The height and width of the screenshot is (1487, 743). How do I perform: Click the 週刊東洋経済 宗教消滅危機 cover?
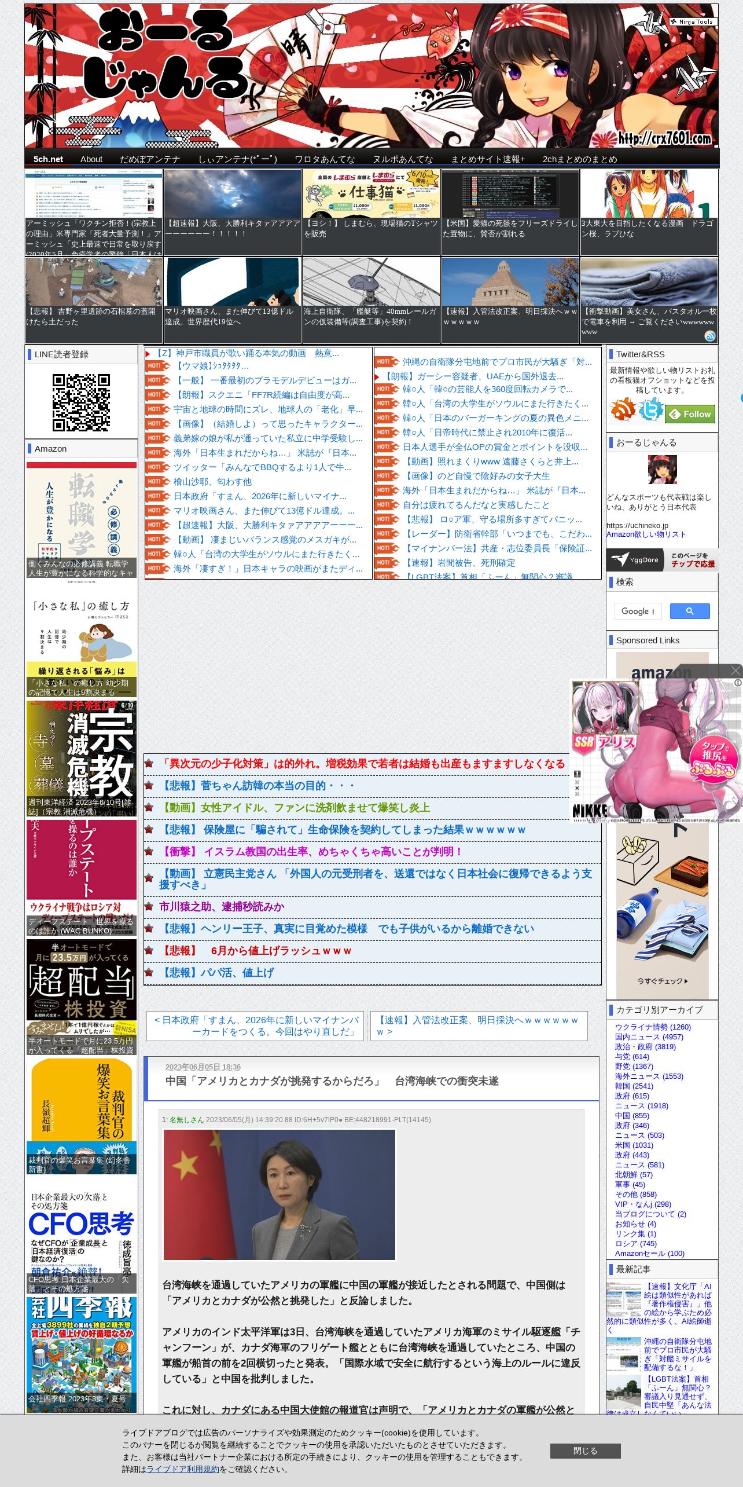click(x=82, y=758)
